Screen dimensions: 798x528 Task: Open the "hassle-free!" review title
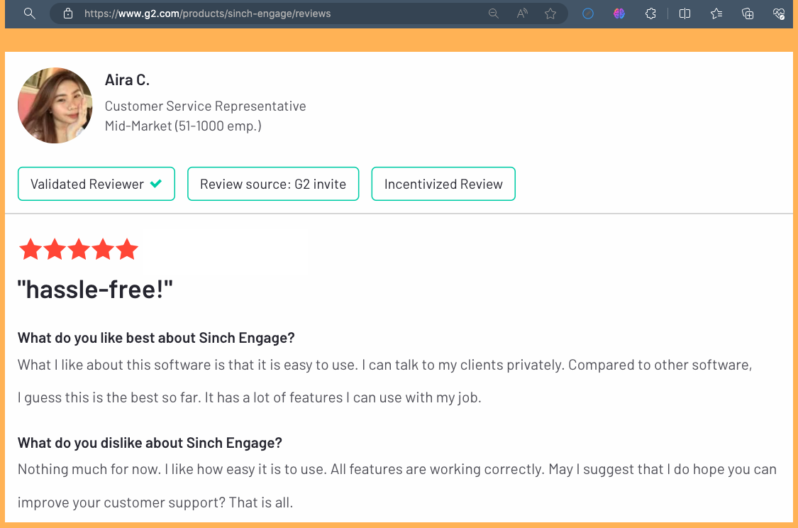coord(95,290)
